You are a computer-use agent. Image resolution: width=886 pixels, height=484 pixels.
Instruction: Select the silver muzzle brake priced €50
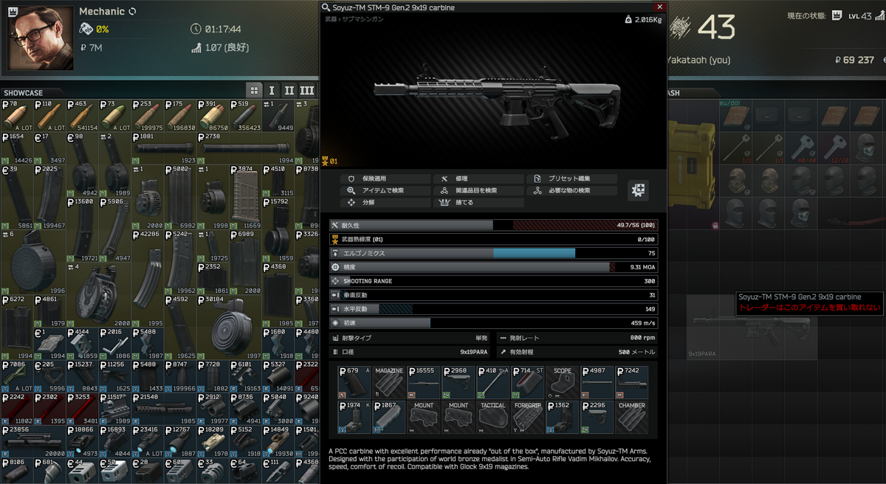(x=114, y=470)
